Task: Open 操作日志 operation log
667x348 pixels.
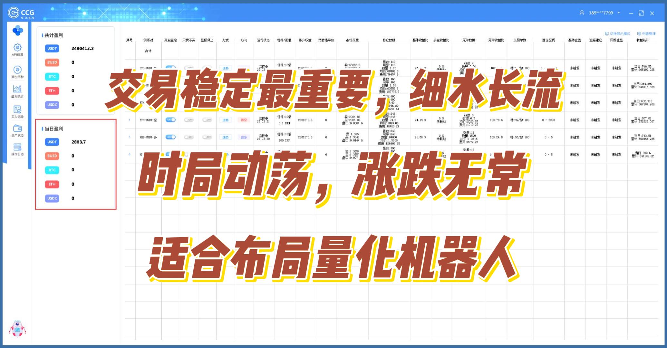Action: pos(17,149)
